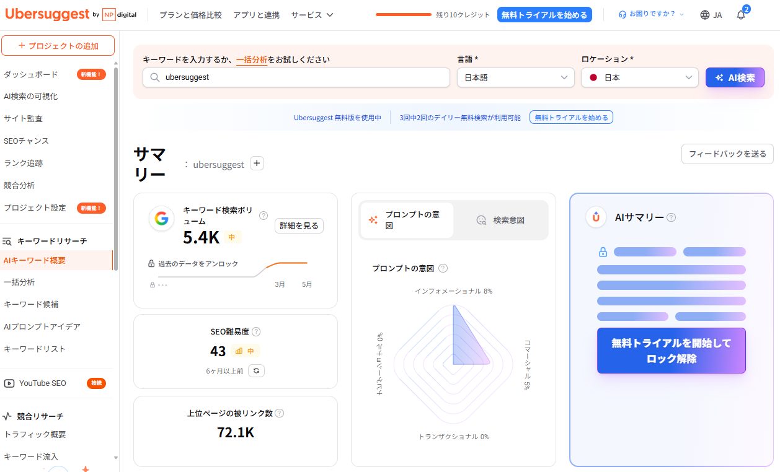Open the ロケーション 日本 dropdown
The width and height of the screenshot is (780, 472).
coord(640,77)
